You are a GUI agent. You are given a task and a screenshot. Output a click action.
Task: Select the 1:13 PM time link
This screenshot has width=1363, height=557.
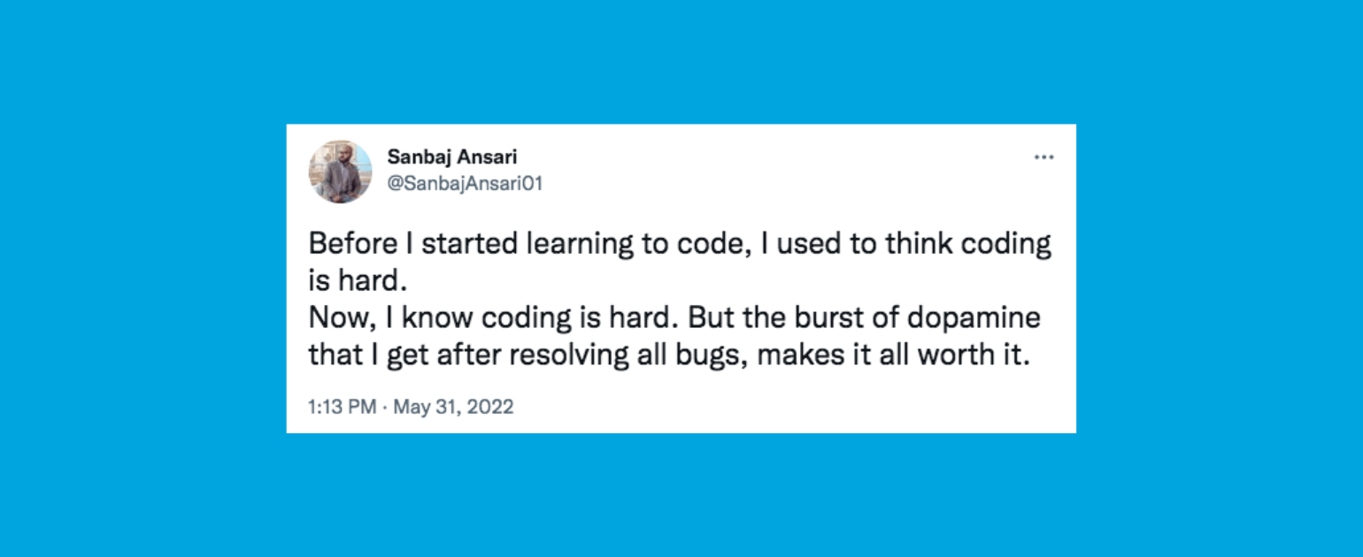tap(340, 407)
